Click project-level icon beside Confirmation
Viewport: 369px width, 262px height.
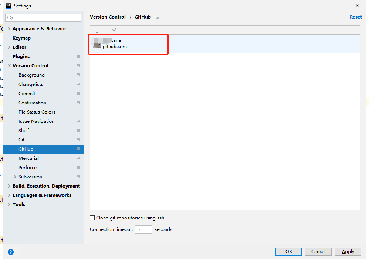tap(78, 103)
